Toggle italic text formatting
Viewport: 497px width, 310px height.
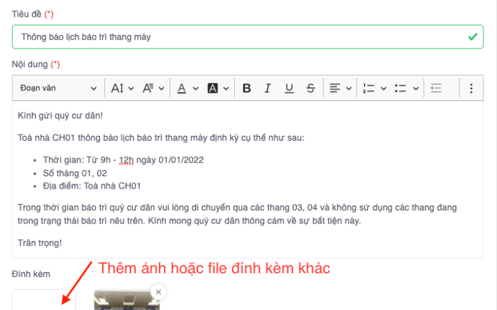pos(268,88)
